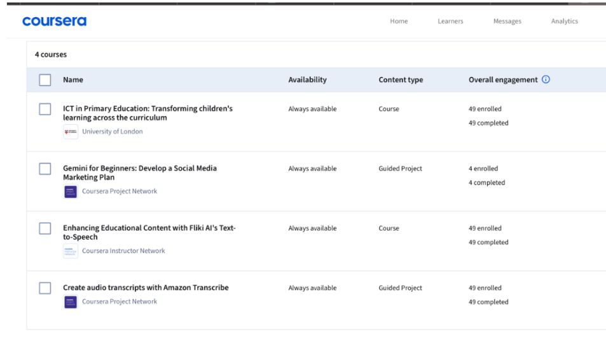The image size is (606, 341).
Task: Click the Overall engagement column header
Action: tap(503, 80)
